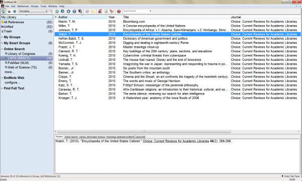The image size is (302, 181).
Task: Click the Import down-arrow icon
Action: coord(68,12)
